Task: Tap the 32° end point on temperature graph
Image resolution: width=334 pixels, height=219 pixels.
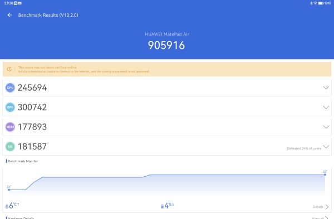Action: pos(325,175)
